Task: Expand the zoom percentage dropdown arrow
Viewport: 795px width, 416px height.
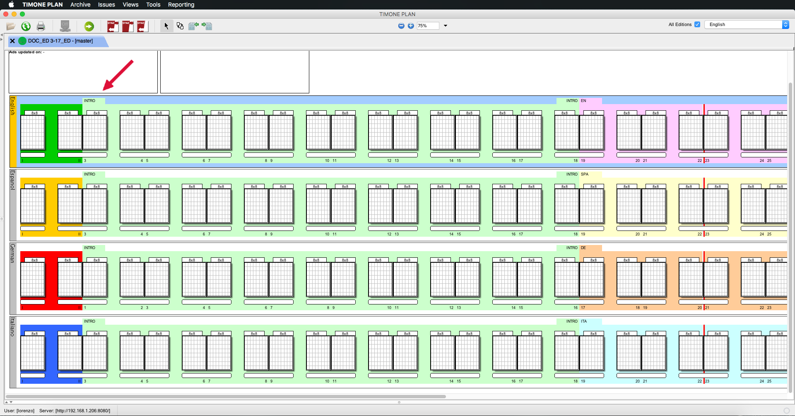Action: point(446,26)
